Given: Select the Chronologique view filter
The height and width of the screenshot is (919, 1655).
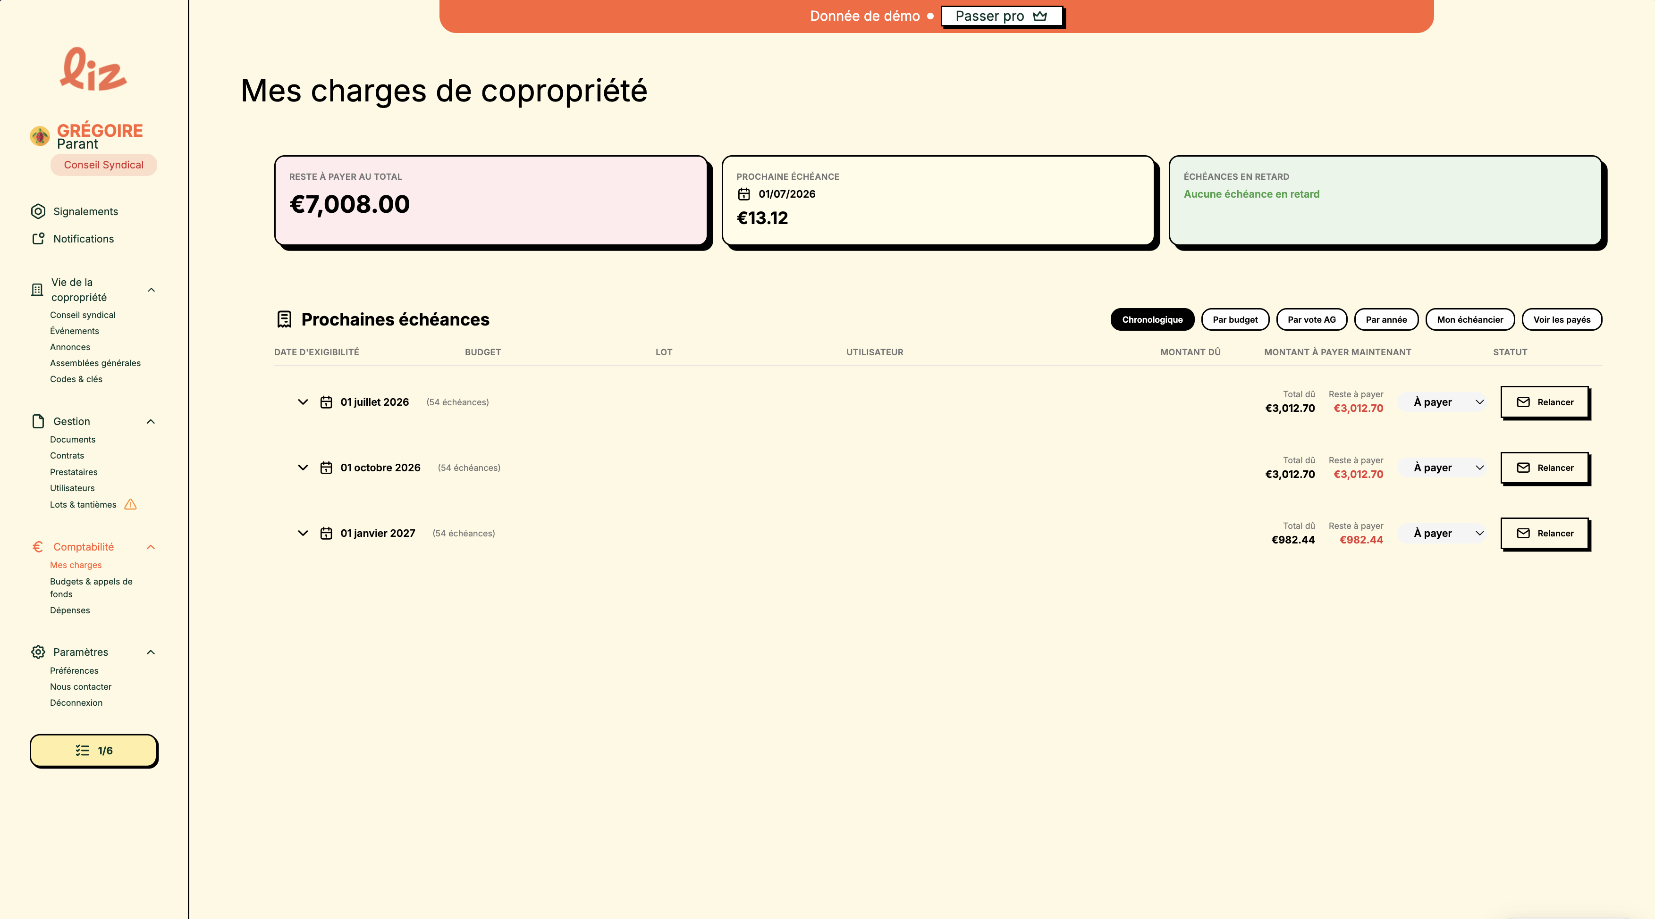Looking at the screenshot, I should click(1152, 319).
